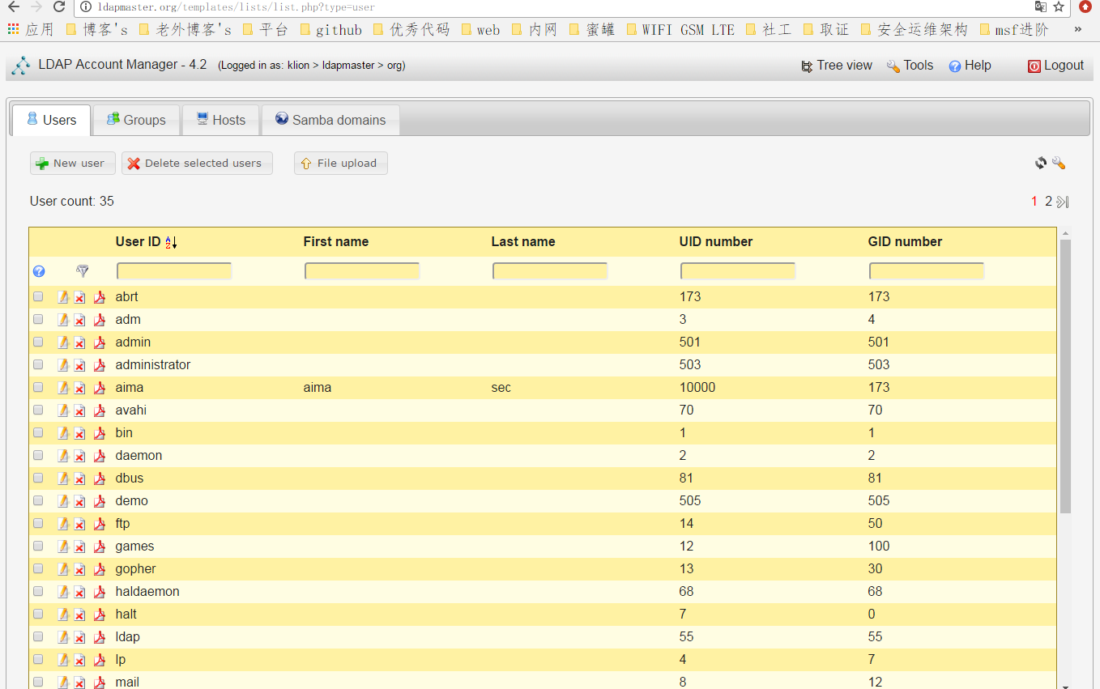Click the User ID sort order icon
1100x689 pixels.
171,242
